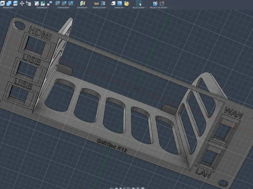Select the WAN text on the model
Image resolution: width=253 pixels, height=189 pixels.
coord(234,113)
